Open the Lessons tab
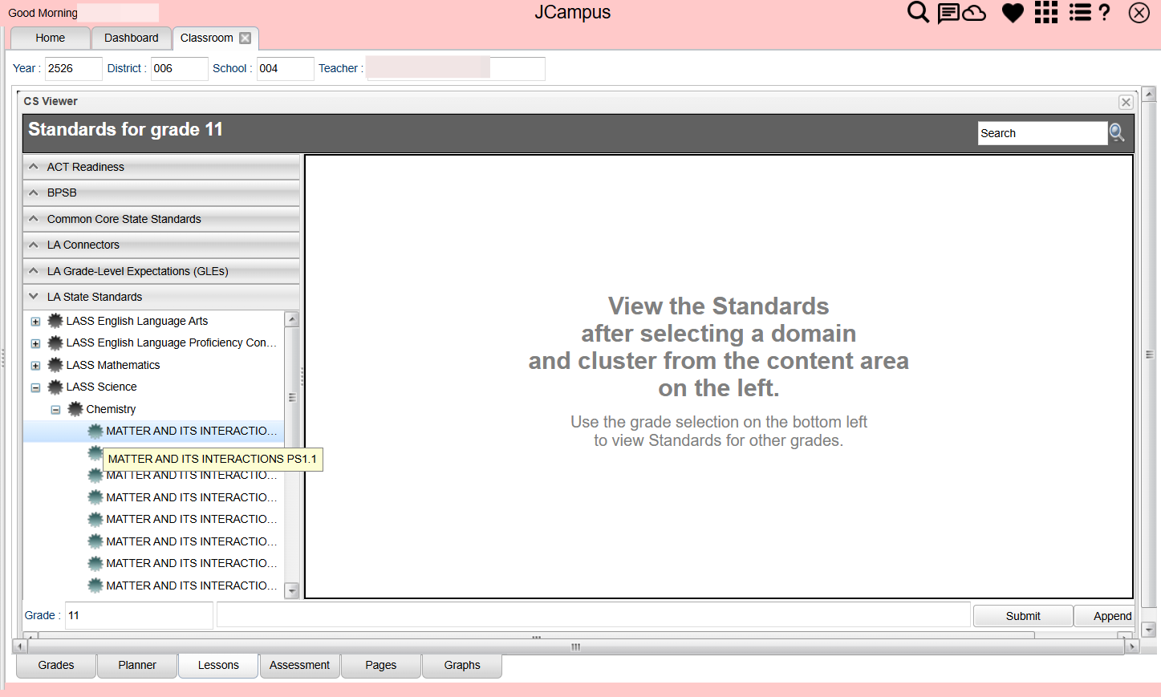1161x697 pixels. pyautogui.click(x=218, y=665)
